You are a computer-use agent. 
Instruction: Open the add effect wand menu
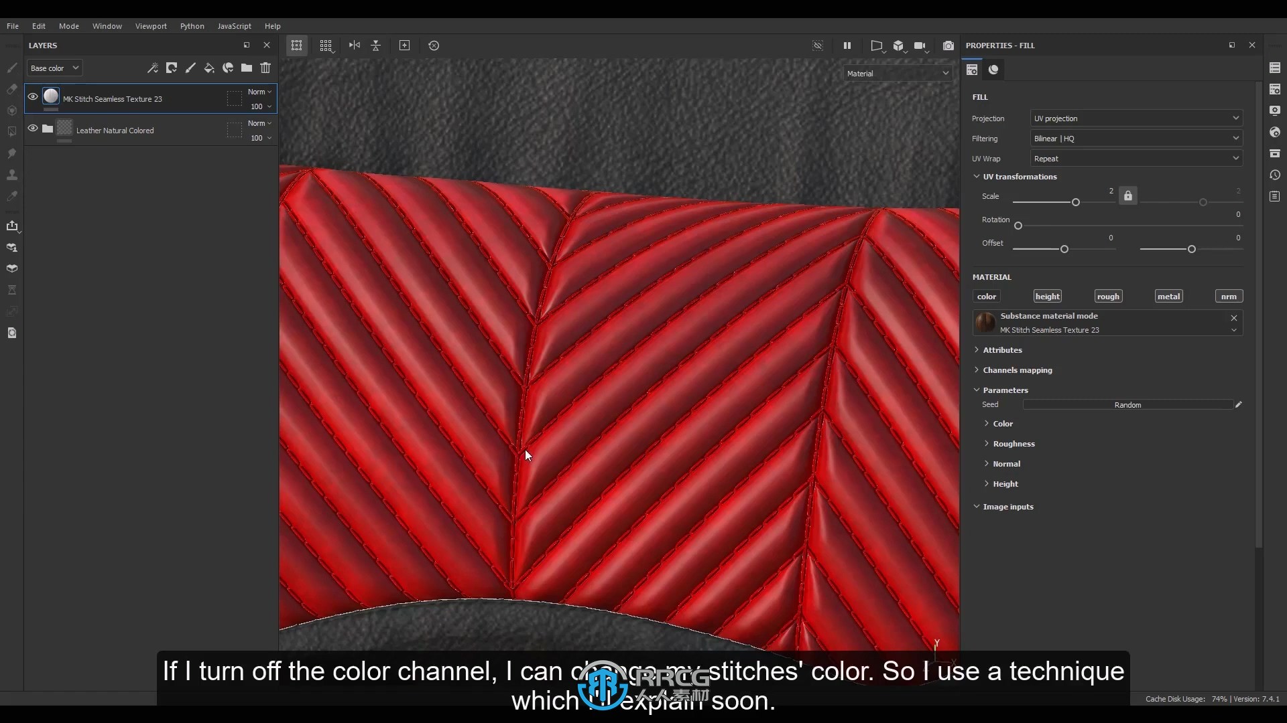click(153, 68)
